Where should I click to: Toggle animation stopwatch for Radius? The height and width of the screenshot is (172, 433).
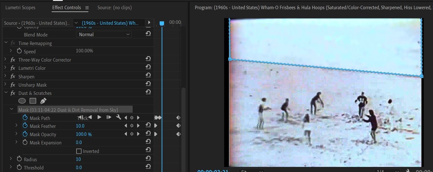pyautogui.click(x=19, y=159)
